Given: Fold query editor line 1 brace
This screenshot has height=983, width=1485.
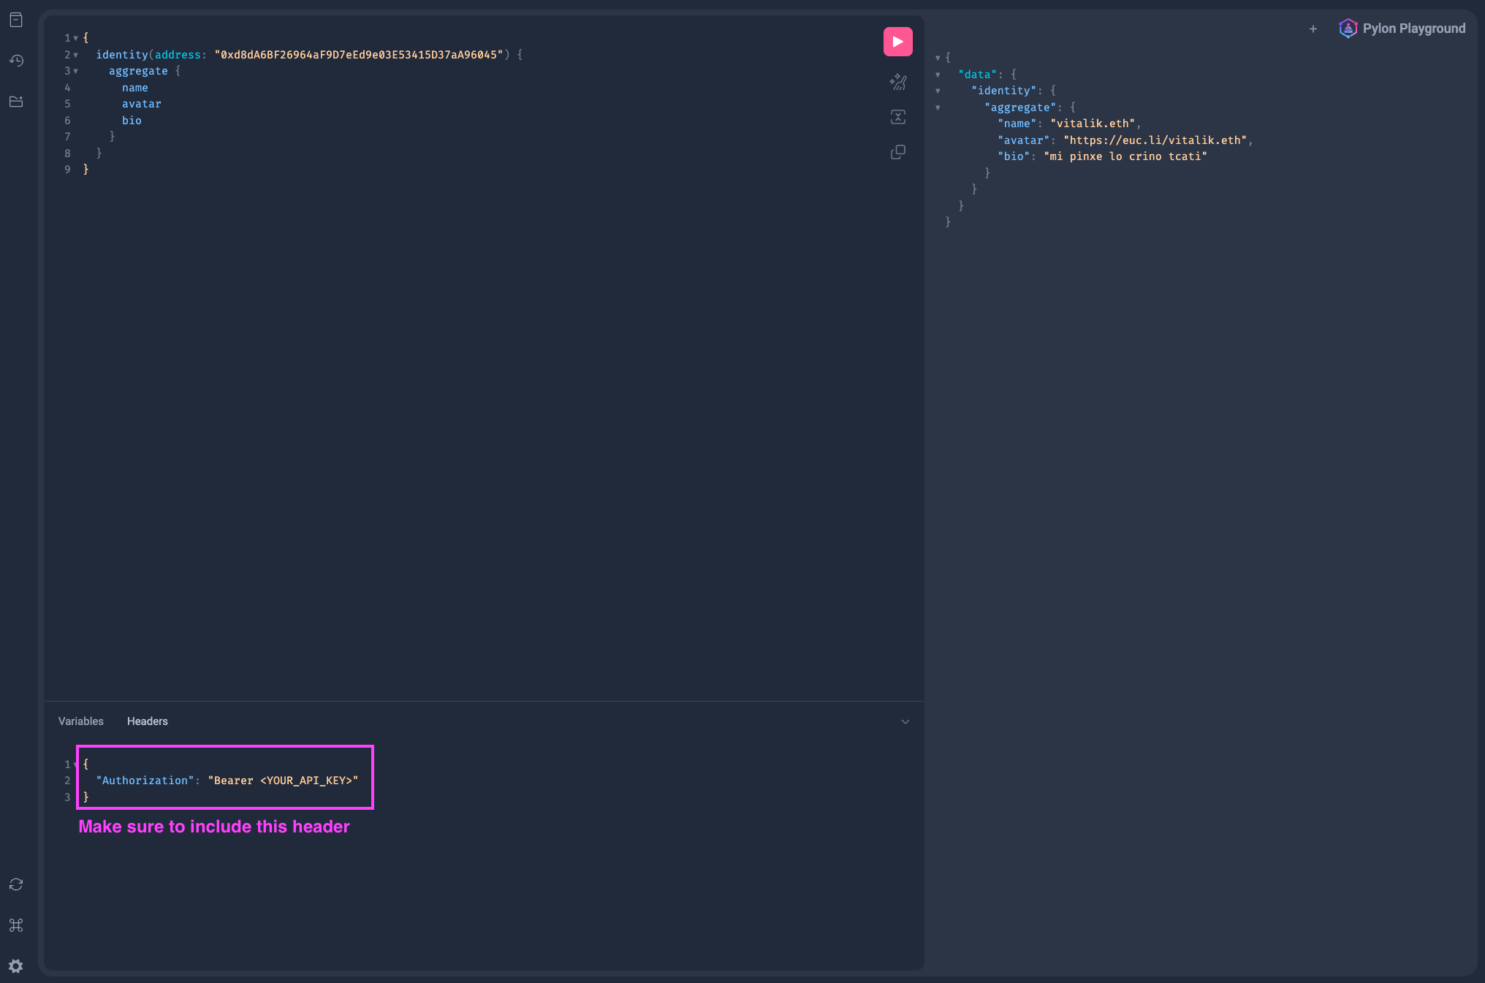Looking at the screenshot, I should (75, 38).
